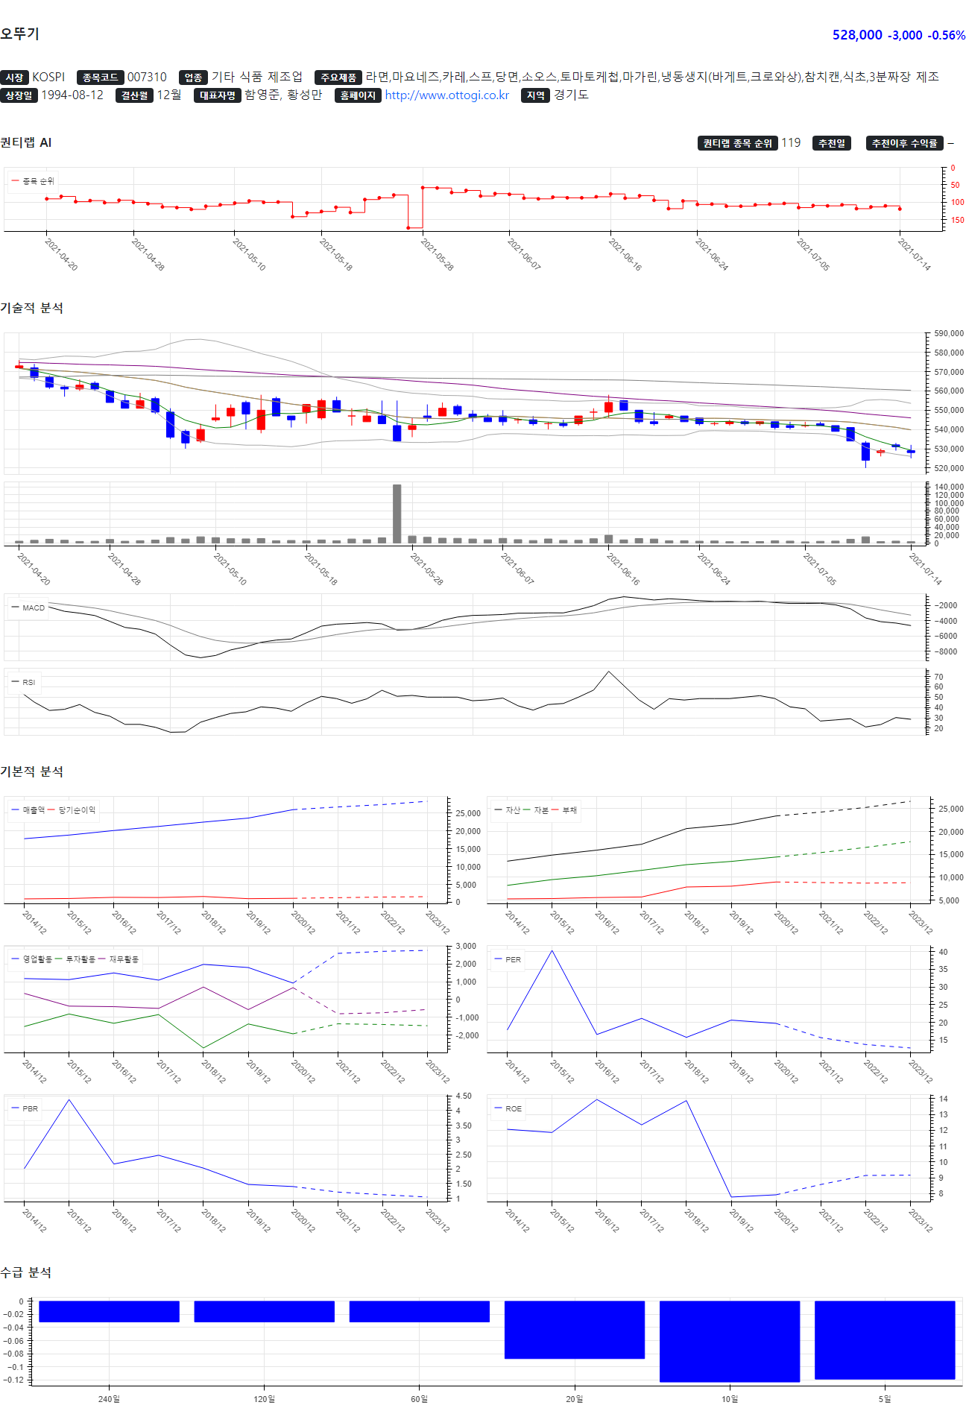Click the 기본적 분석 section heading
This screenshot has height=1411, width=966.
coord(31,771)
